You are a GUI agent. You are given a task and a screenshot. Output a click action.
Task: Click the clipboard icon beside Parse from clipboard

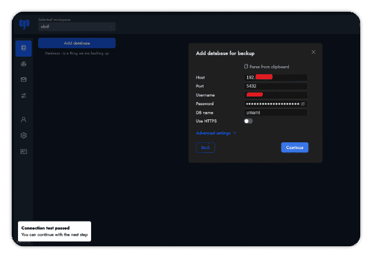(246, 67)
